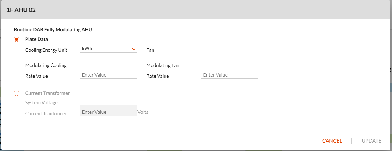This screenshot has height=151, width=392.
Task: Open the Cooling Energy Unit kWh dropdown
Action: click(x=108, y=49)
